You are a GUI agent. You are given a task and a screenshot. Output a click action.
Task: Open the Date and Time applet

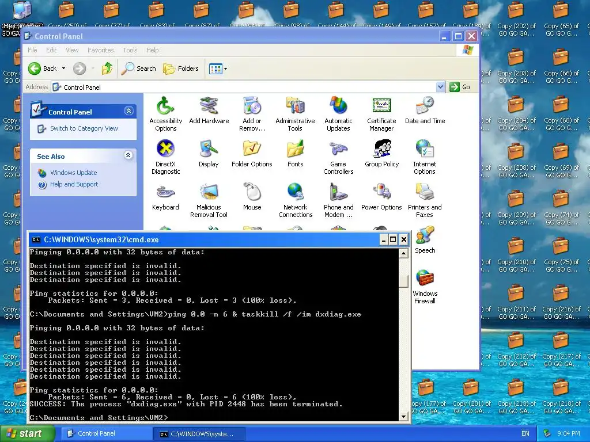pyautogui.click(x=425, y=111)
